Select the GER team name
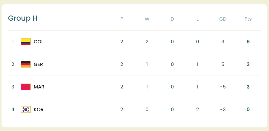Viewport: 269px width, 131px height. pyautogui.click(x=38, y=64)
